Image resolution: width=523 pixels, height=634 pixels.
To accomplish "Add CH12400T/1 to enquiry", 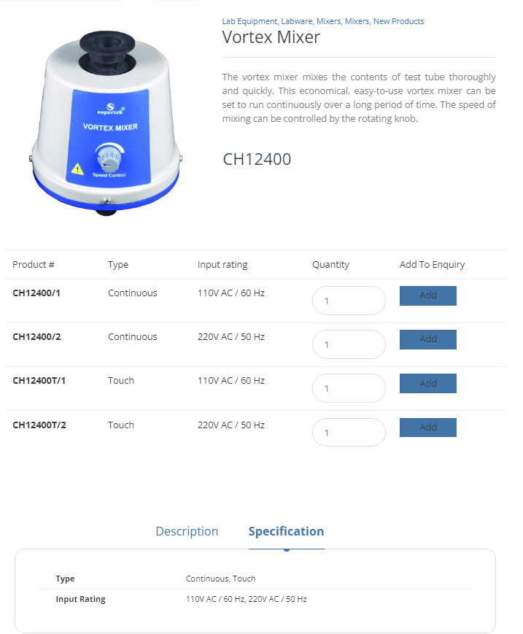I will [428, 383].
